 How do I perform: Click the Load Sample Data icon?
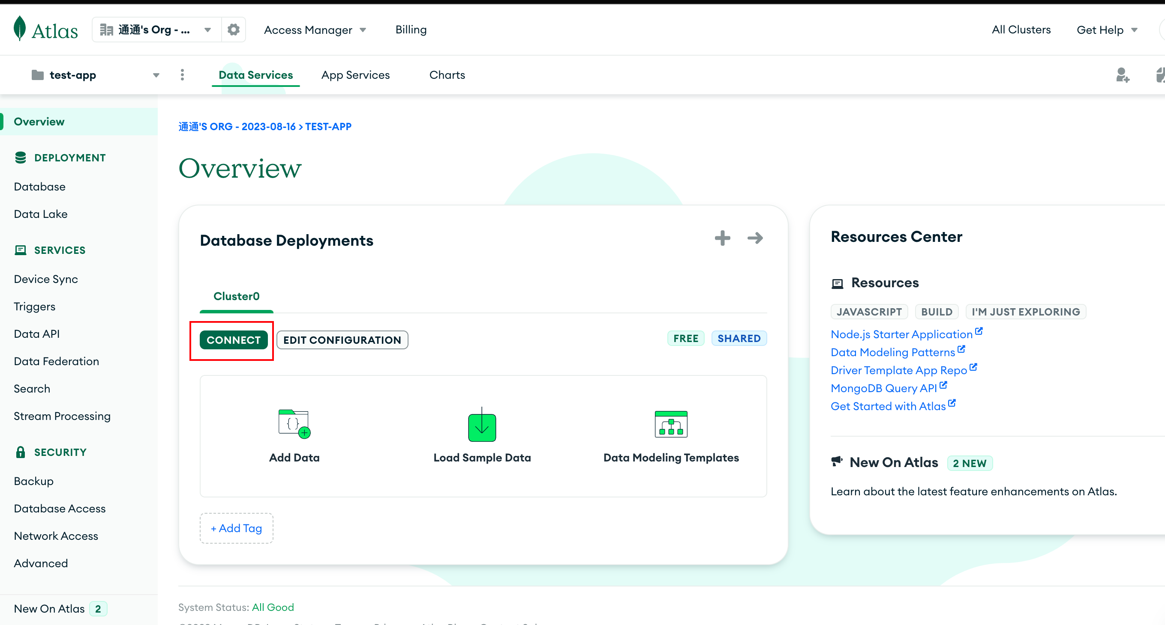point(482,425)
